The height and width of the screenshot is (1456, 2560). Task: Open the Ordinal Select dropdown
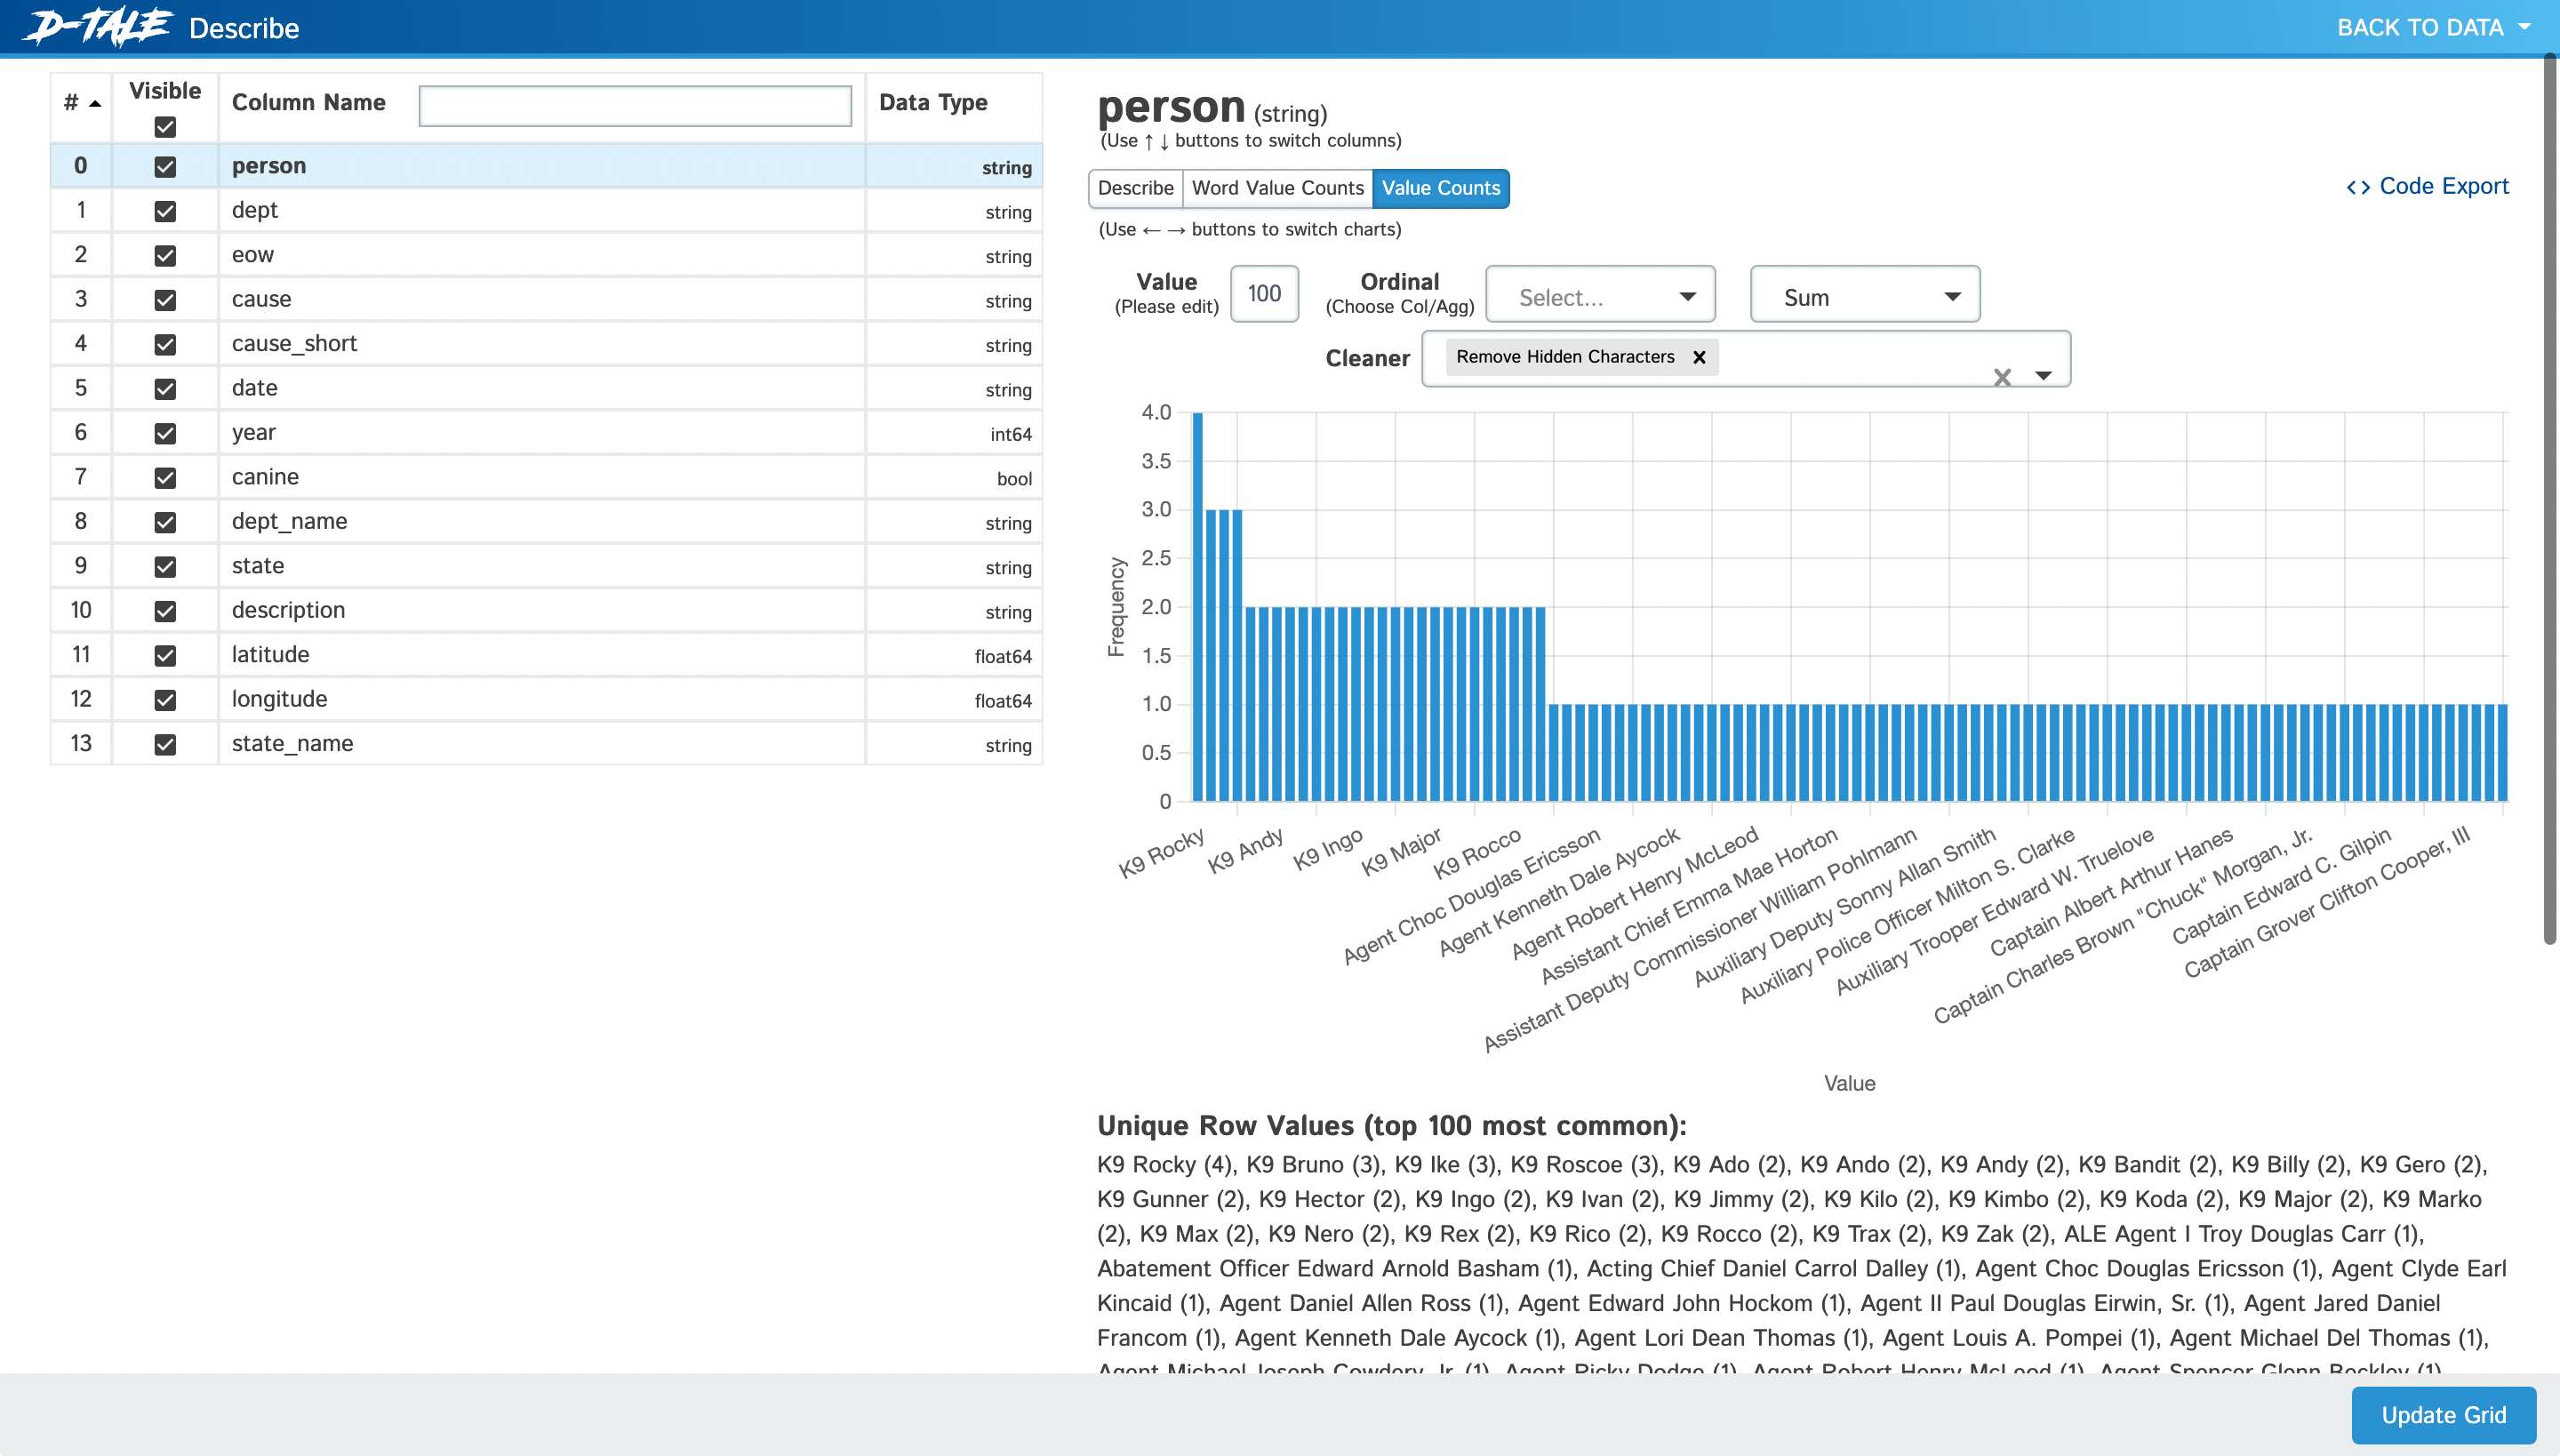coord(1600,296)
